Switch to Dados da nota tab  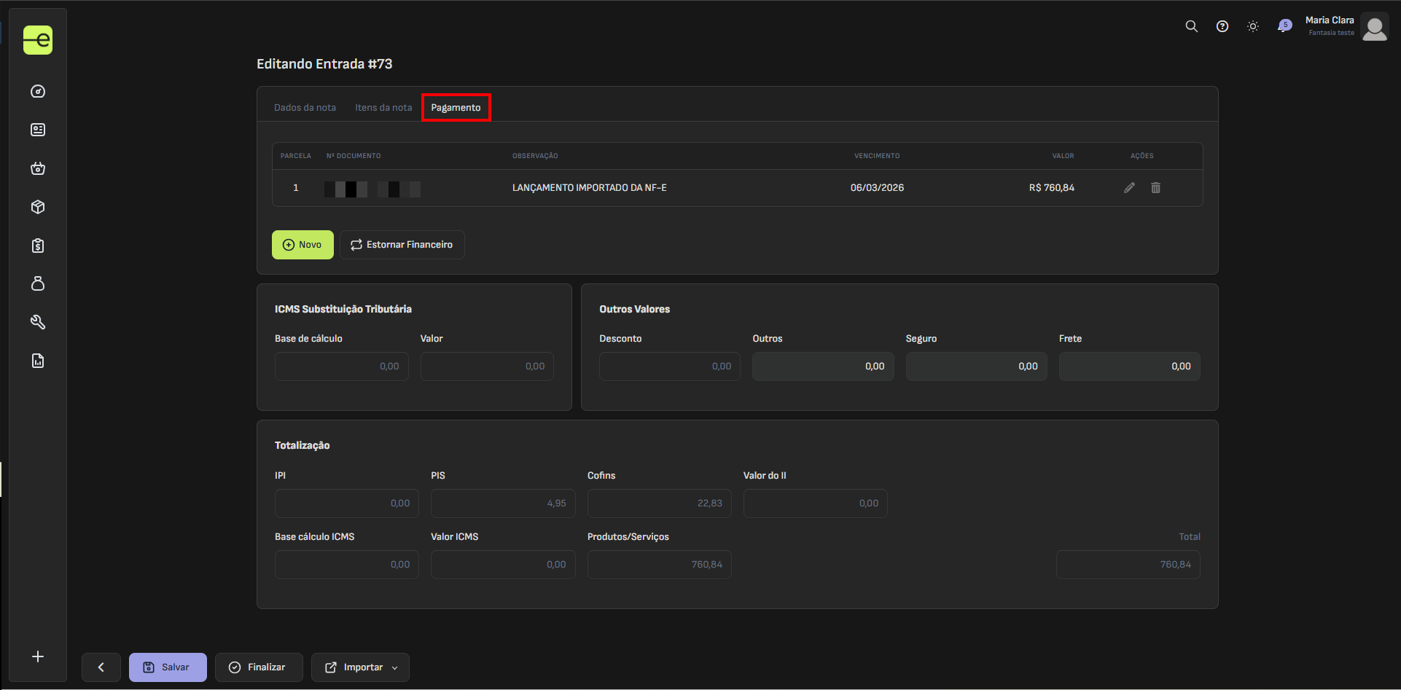tap(305, 107)
